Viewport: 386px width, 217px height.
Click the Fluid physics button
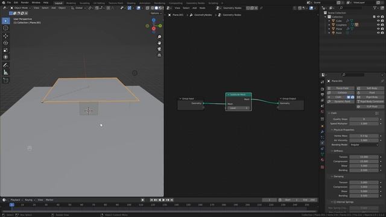coord(370,93)
